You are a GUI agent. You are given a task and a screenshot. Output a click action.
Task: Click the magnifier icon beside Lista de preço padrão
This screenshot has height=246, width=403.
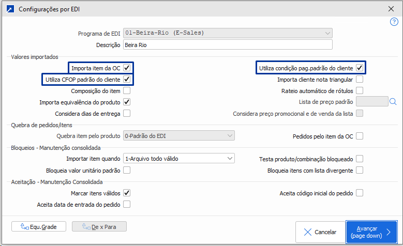393,102
